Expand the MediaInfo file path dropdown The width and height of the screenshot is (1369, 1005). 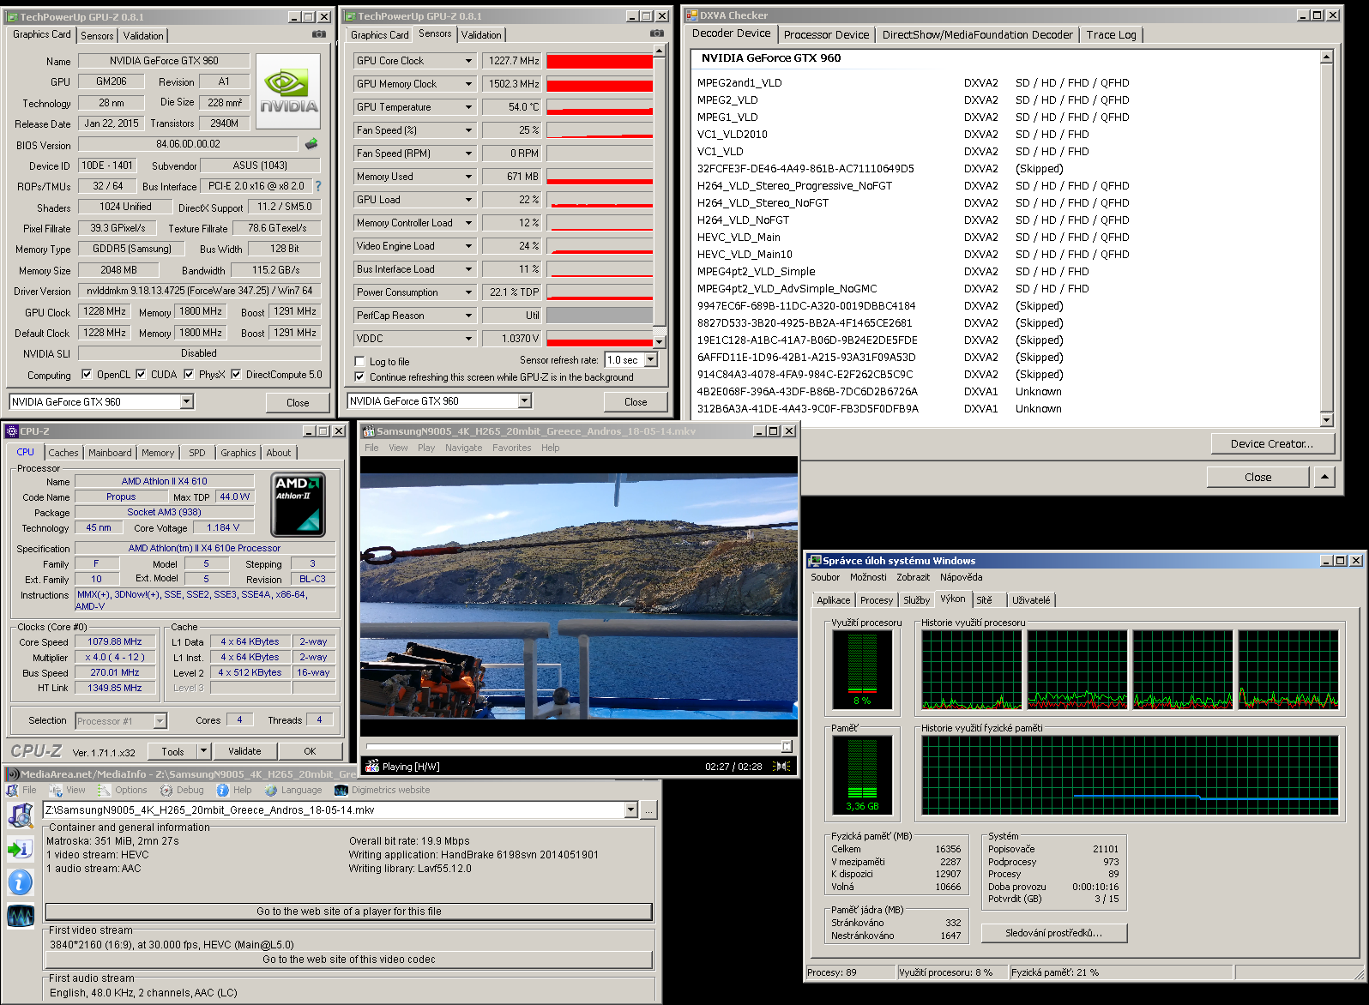pyautogui.click(x=631, y=809)
